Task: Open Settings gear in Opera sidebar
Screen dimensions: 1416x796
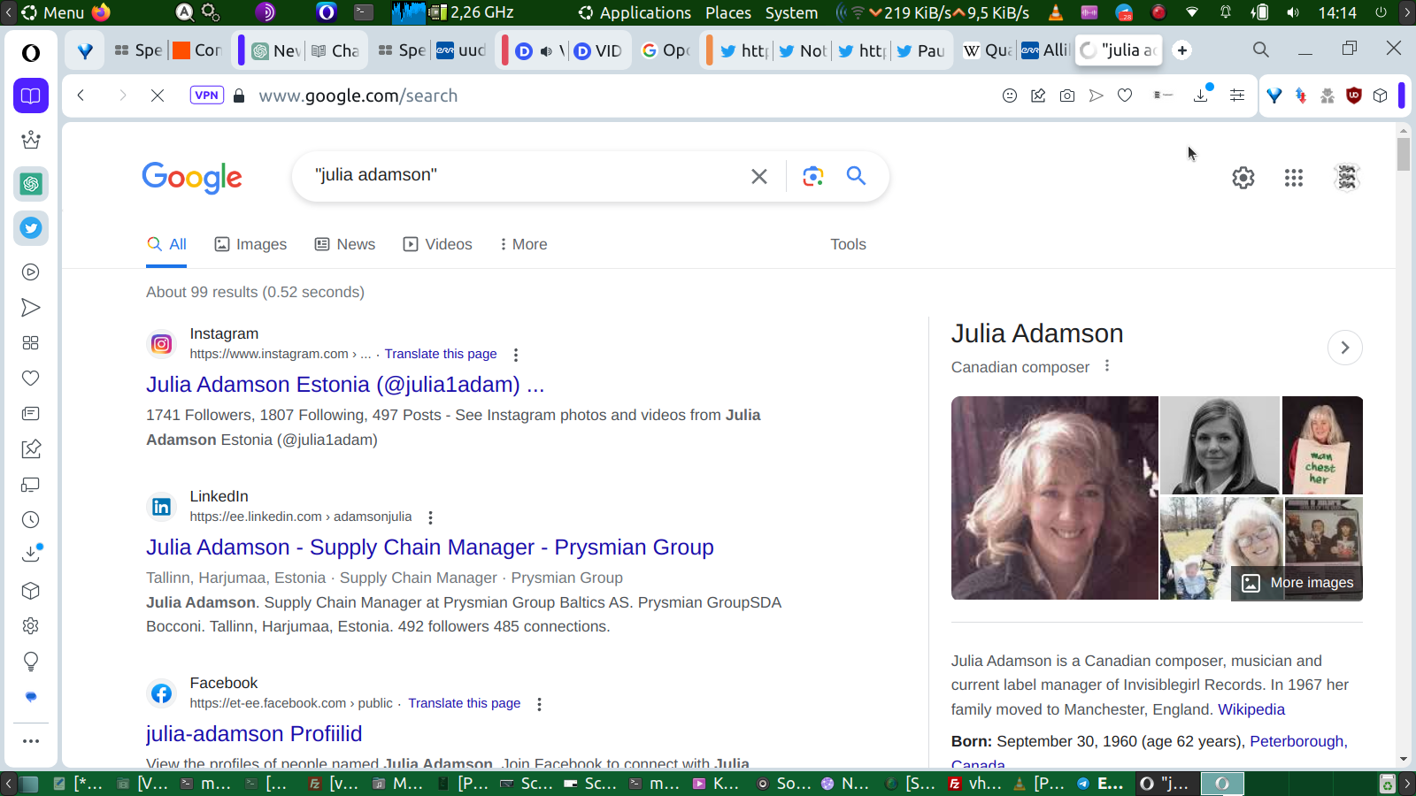Action: click(x=31, y=626)
